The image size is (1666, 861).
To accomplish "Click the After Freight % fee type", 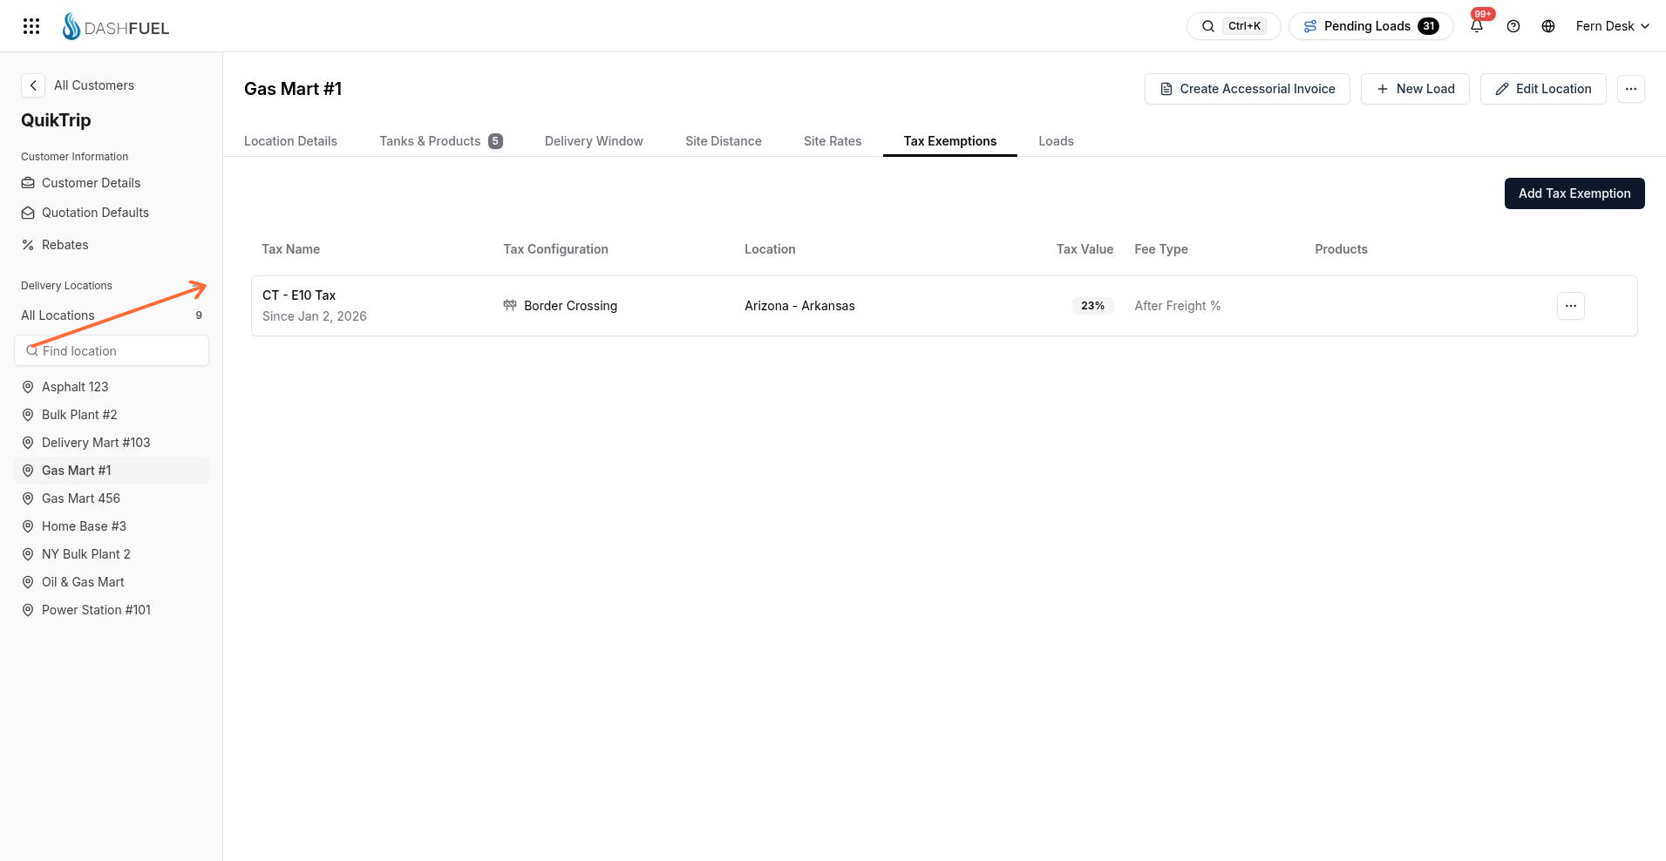I will (1177, 306).
